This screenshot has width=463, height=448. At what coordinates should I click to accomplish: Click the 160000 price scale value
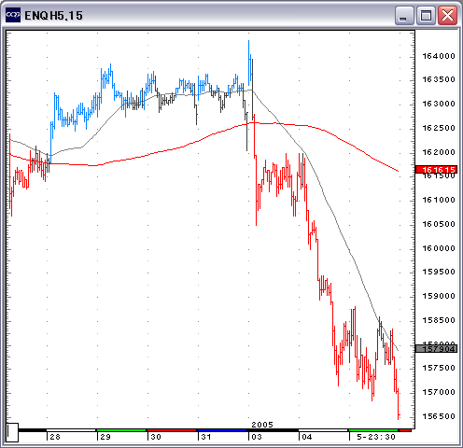point(439,248)
